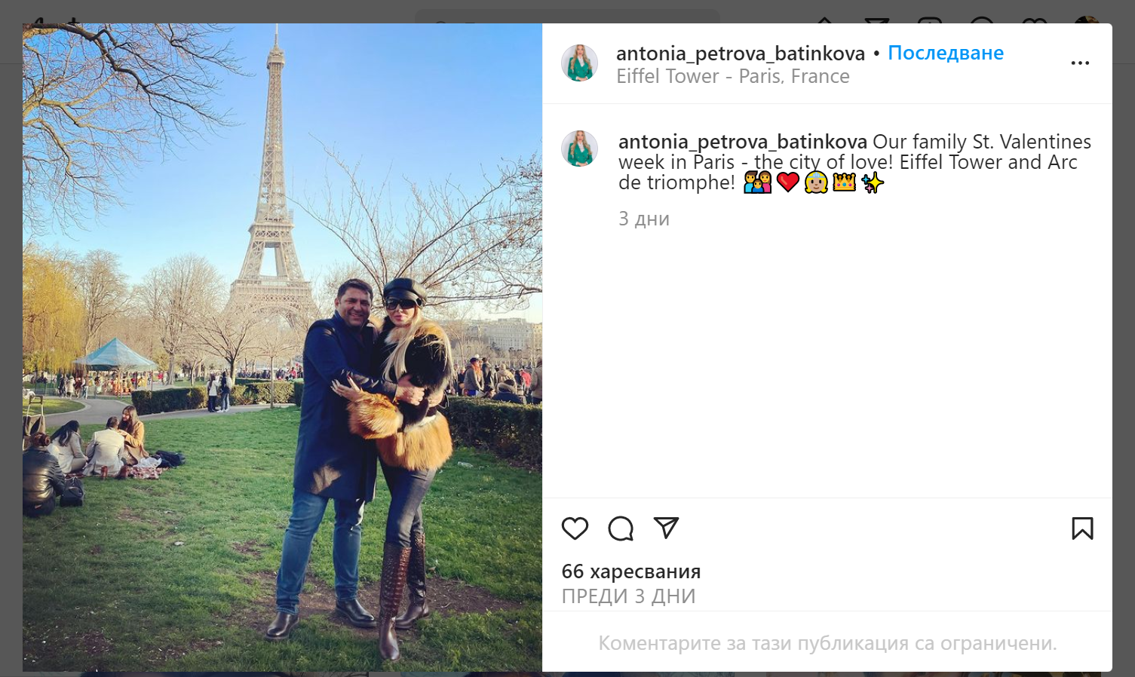
Task: Open the activity heart icon in the top navigation
Action: pyautogui.click(x=1034, y=20)
